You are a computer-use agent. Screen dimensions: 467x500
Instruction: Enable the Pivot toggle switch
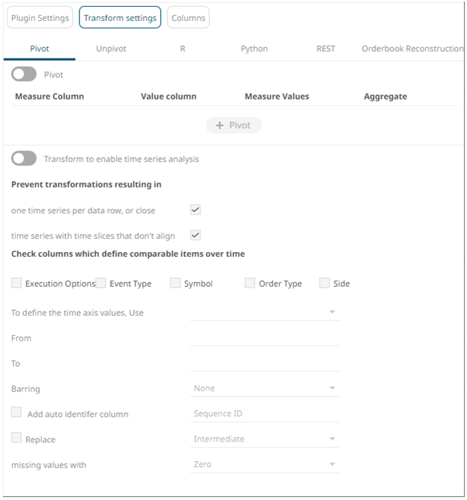click(24, 75)
